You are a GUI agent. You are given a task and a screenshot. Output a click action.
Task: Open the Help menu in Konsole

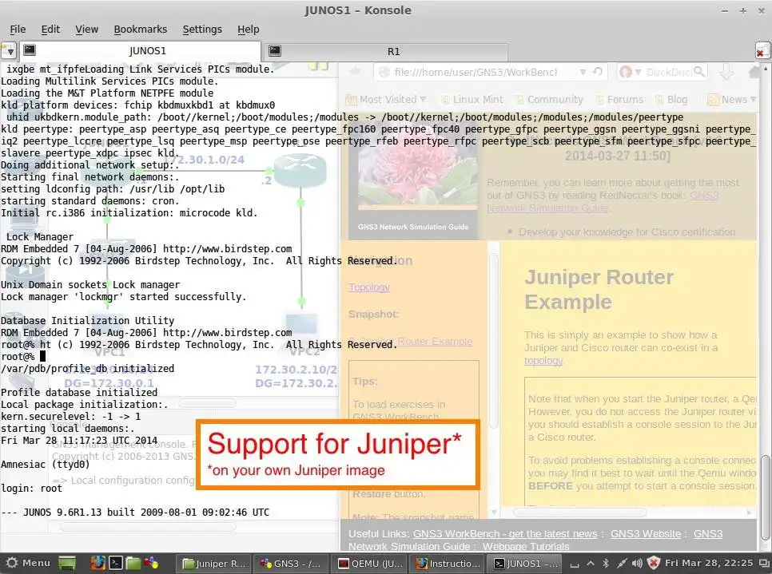click(x=248, y=30)
